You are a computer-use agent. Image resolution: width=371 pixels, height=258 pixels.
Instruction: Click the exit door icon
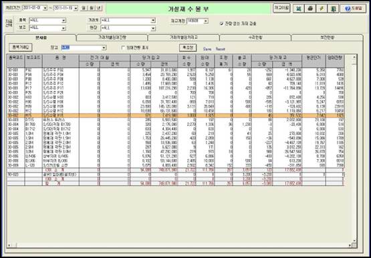coord(333,9)
